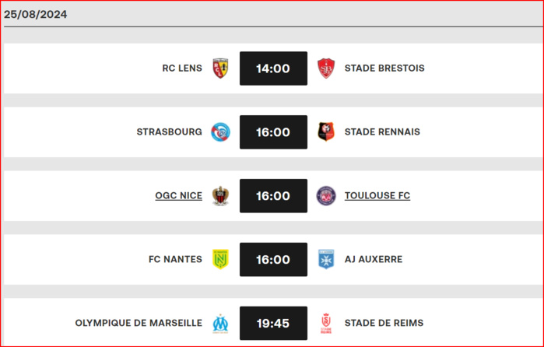Screen dimensions: 544x347
Task: Click the Olympique de Marseille logo
Action: click(220, 324)
